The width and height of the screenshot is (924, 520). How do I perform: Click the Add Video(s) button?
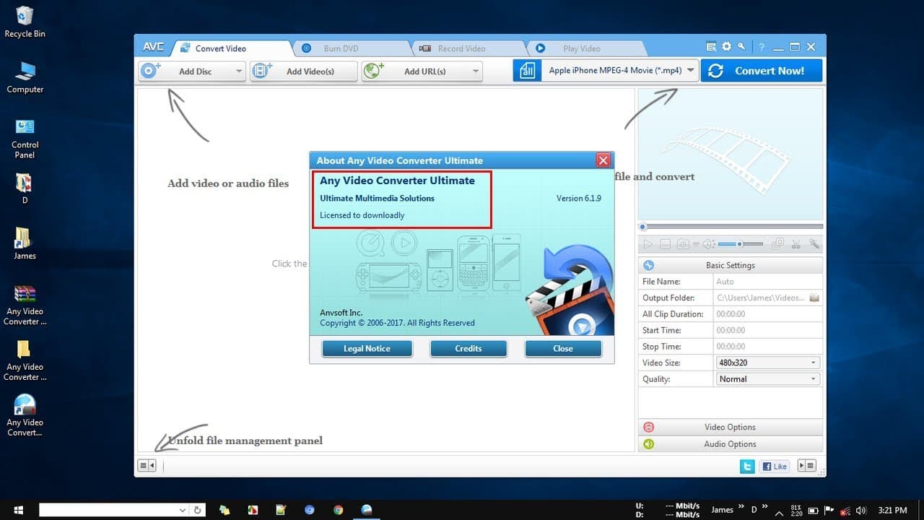tap(304, 71)
